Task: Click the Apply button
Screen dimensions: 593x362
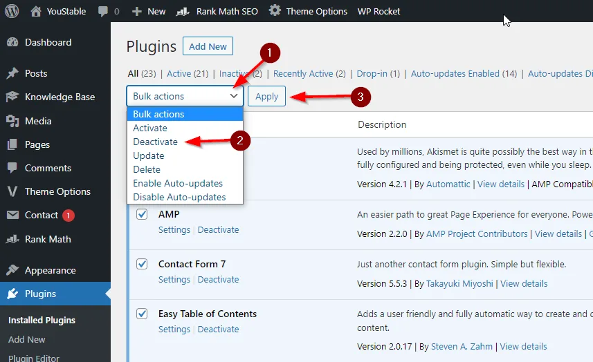Action: [266, 96]
